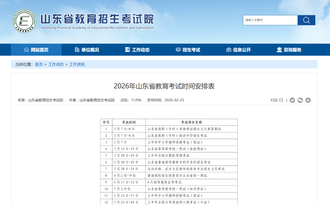This screenshot has width=330, height=205.
Task: Click the 考试项目名称 column header
Action: click(192, 122)
